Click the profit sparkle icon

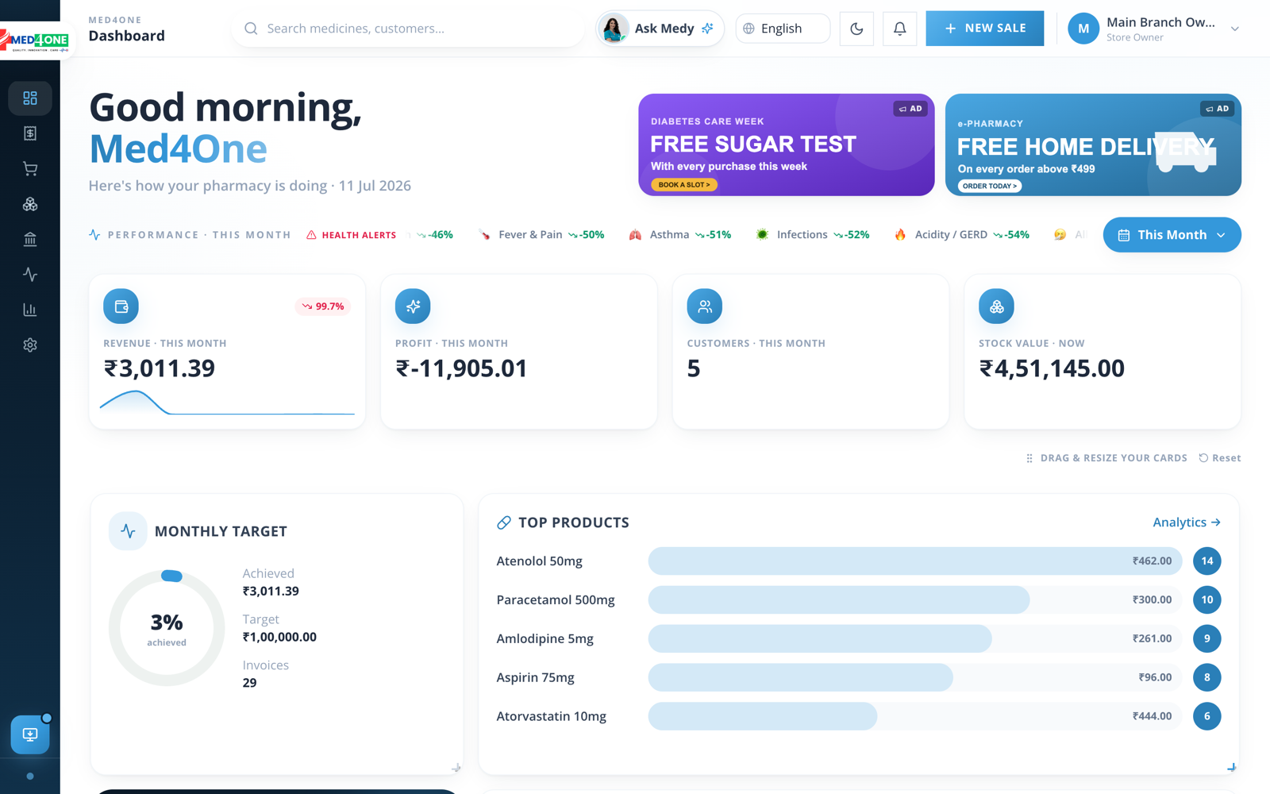413,306
